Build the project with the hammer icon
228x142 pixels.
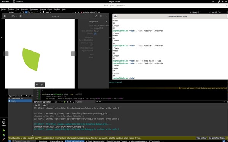tap(4, 139)
